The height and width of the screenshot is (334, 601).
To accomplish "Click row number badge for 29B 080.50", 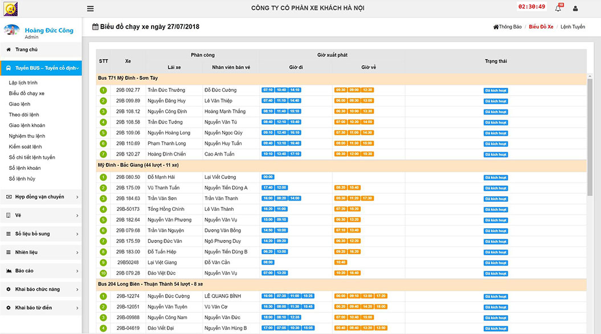I will click(103, 177).
